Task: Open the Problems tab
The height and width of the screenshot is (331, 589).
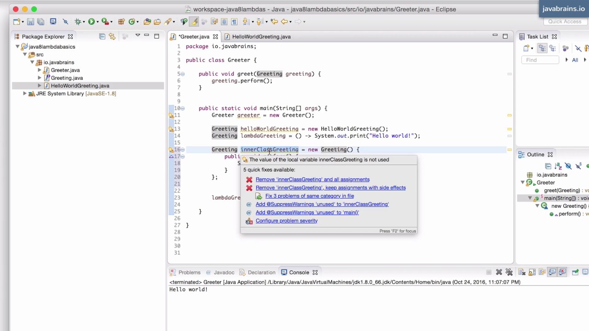Action: click(185, 272)
